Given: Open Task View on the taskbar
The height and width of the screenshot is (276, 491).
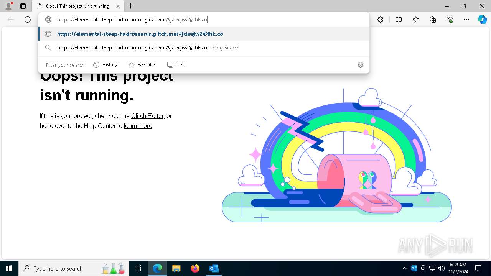Looking at the screenshot, I should [138, 268].
